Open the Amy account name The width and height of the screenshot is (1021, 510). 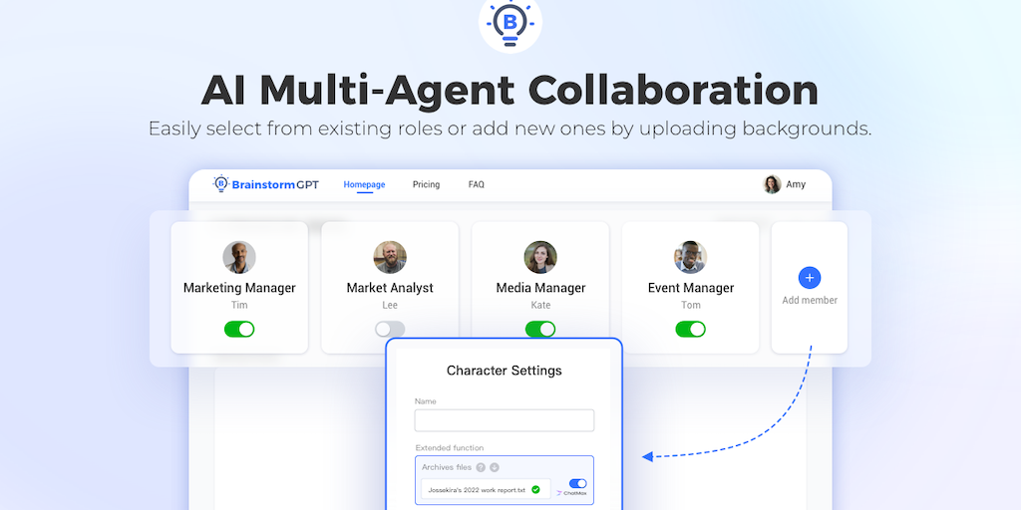point(795,184)
